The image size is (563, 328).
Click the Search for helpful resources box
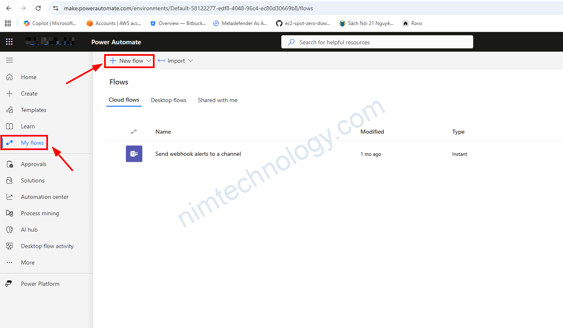377,42
